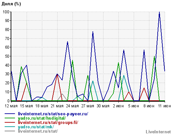
Task: Click the teal peak after 2 июн
Action: click(x=124, y=75)
